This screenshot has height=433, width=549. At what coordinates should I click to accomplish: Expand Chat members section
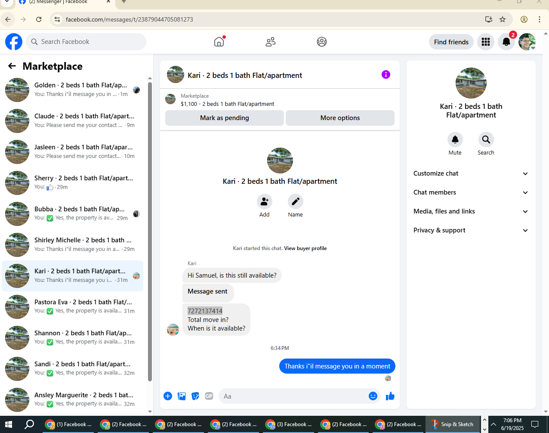pyautogui.click(x=471, y=192)
